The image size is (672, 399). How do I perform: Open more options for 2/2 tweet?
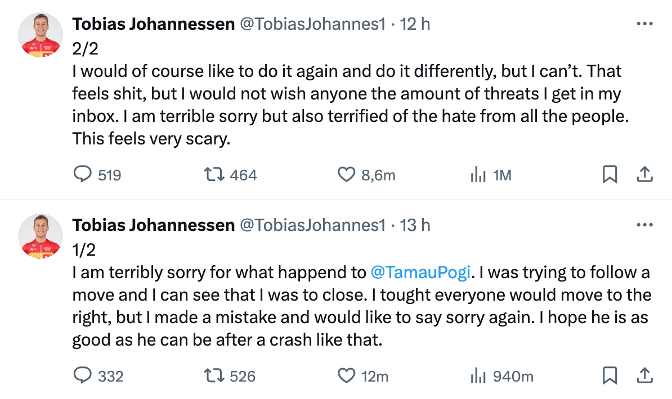pos(644,24)
